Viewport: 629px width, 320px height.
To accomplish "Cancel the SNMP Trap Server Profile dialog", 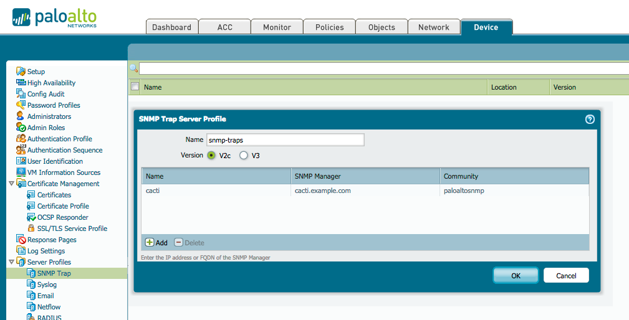I will click(x=566, y=275).
